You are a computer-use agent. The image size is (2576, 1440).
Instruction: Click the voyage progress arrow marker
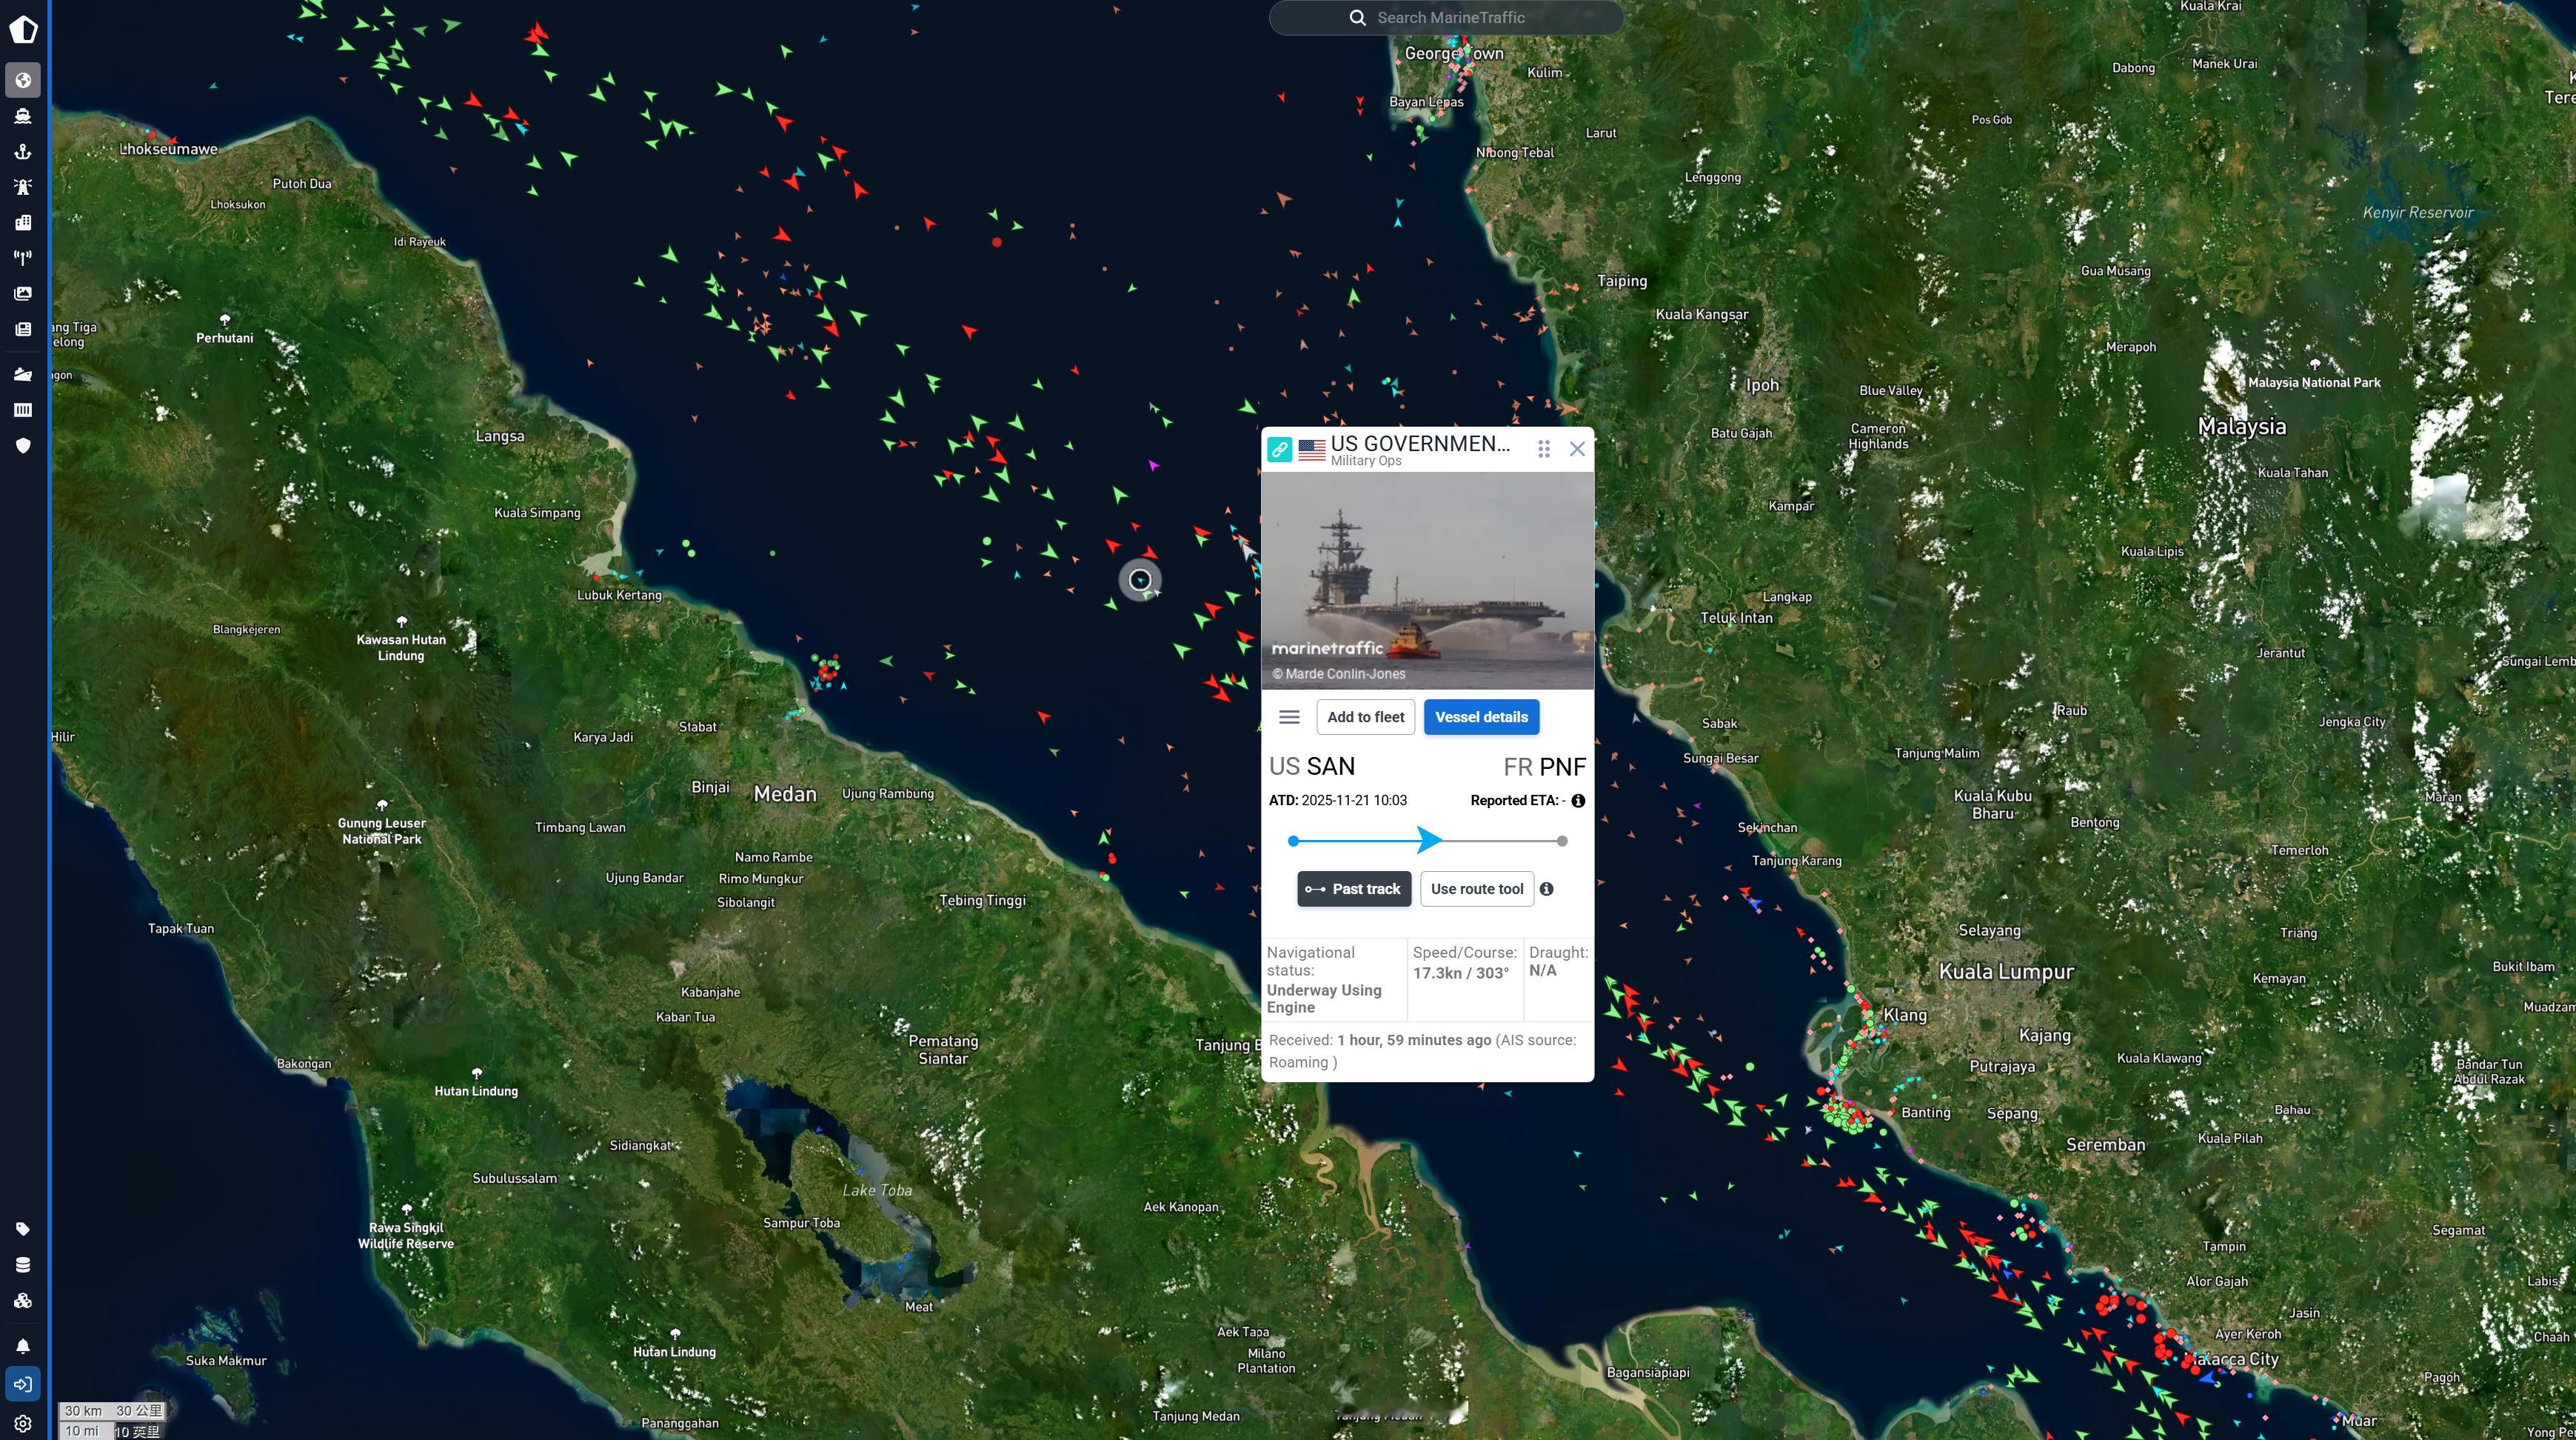click(1429, 841)
